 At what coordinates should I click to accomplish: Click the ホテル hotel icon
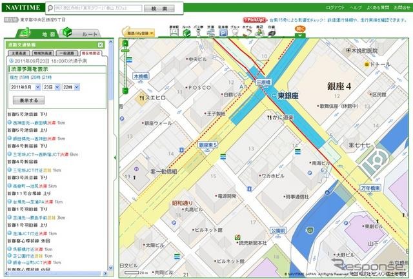click(x=247, y=32)
